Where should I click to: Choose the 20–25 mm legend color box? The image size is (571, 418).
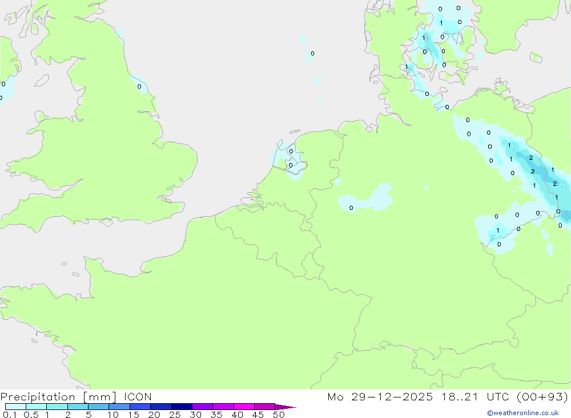point(161,407)
